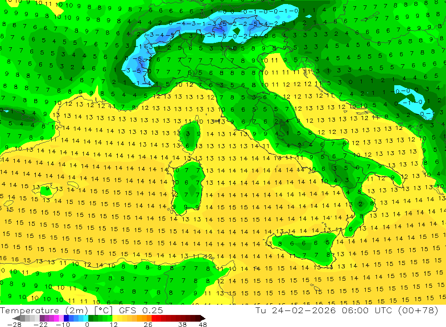Viewport: 446px width, 327px height.
Task: Click the -22 legend label
Action: point(41,324)
